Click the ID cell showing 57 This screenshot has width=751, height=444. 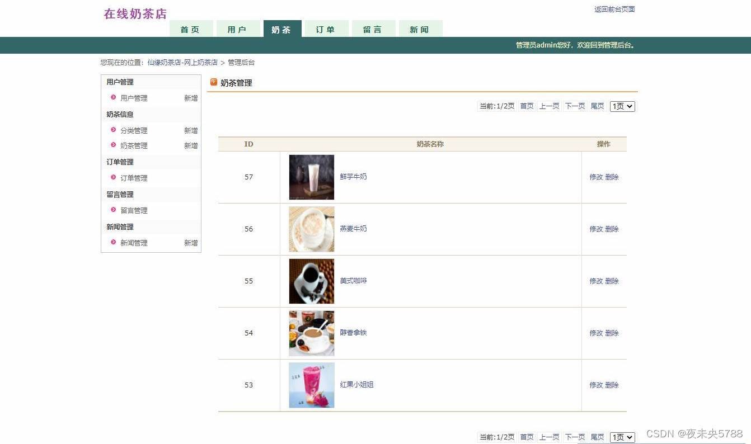[249, 177]
